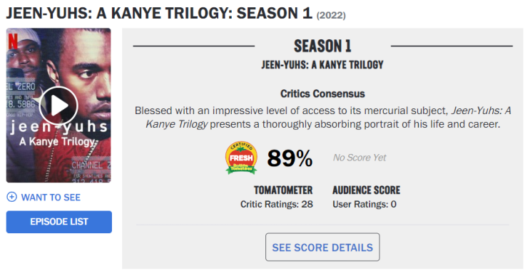The image size is (530, 276).
Task: Click the Critics Consensus heading
Action: click(322, 93)
